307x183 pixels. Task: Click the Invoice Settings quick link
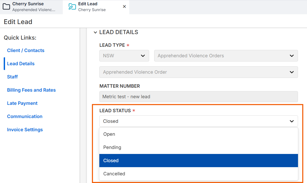(25, 130)
